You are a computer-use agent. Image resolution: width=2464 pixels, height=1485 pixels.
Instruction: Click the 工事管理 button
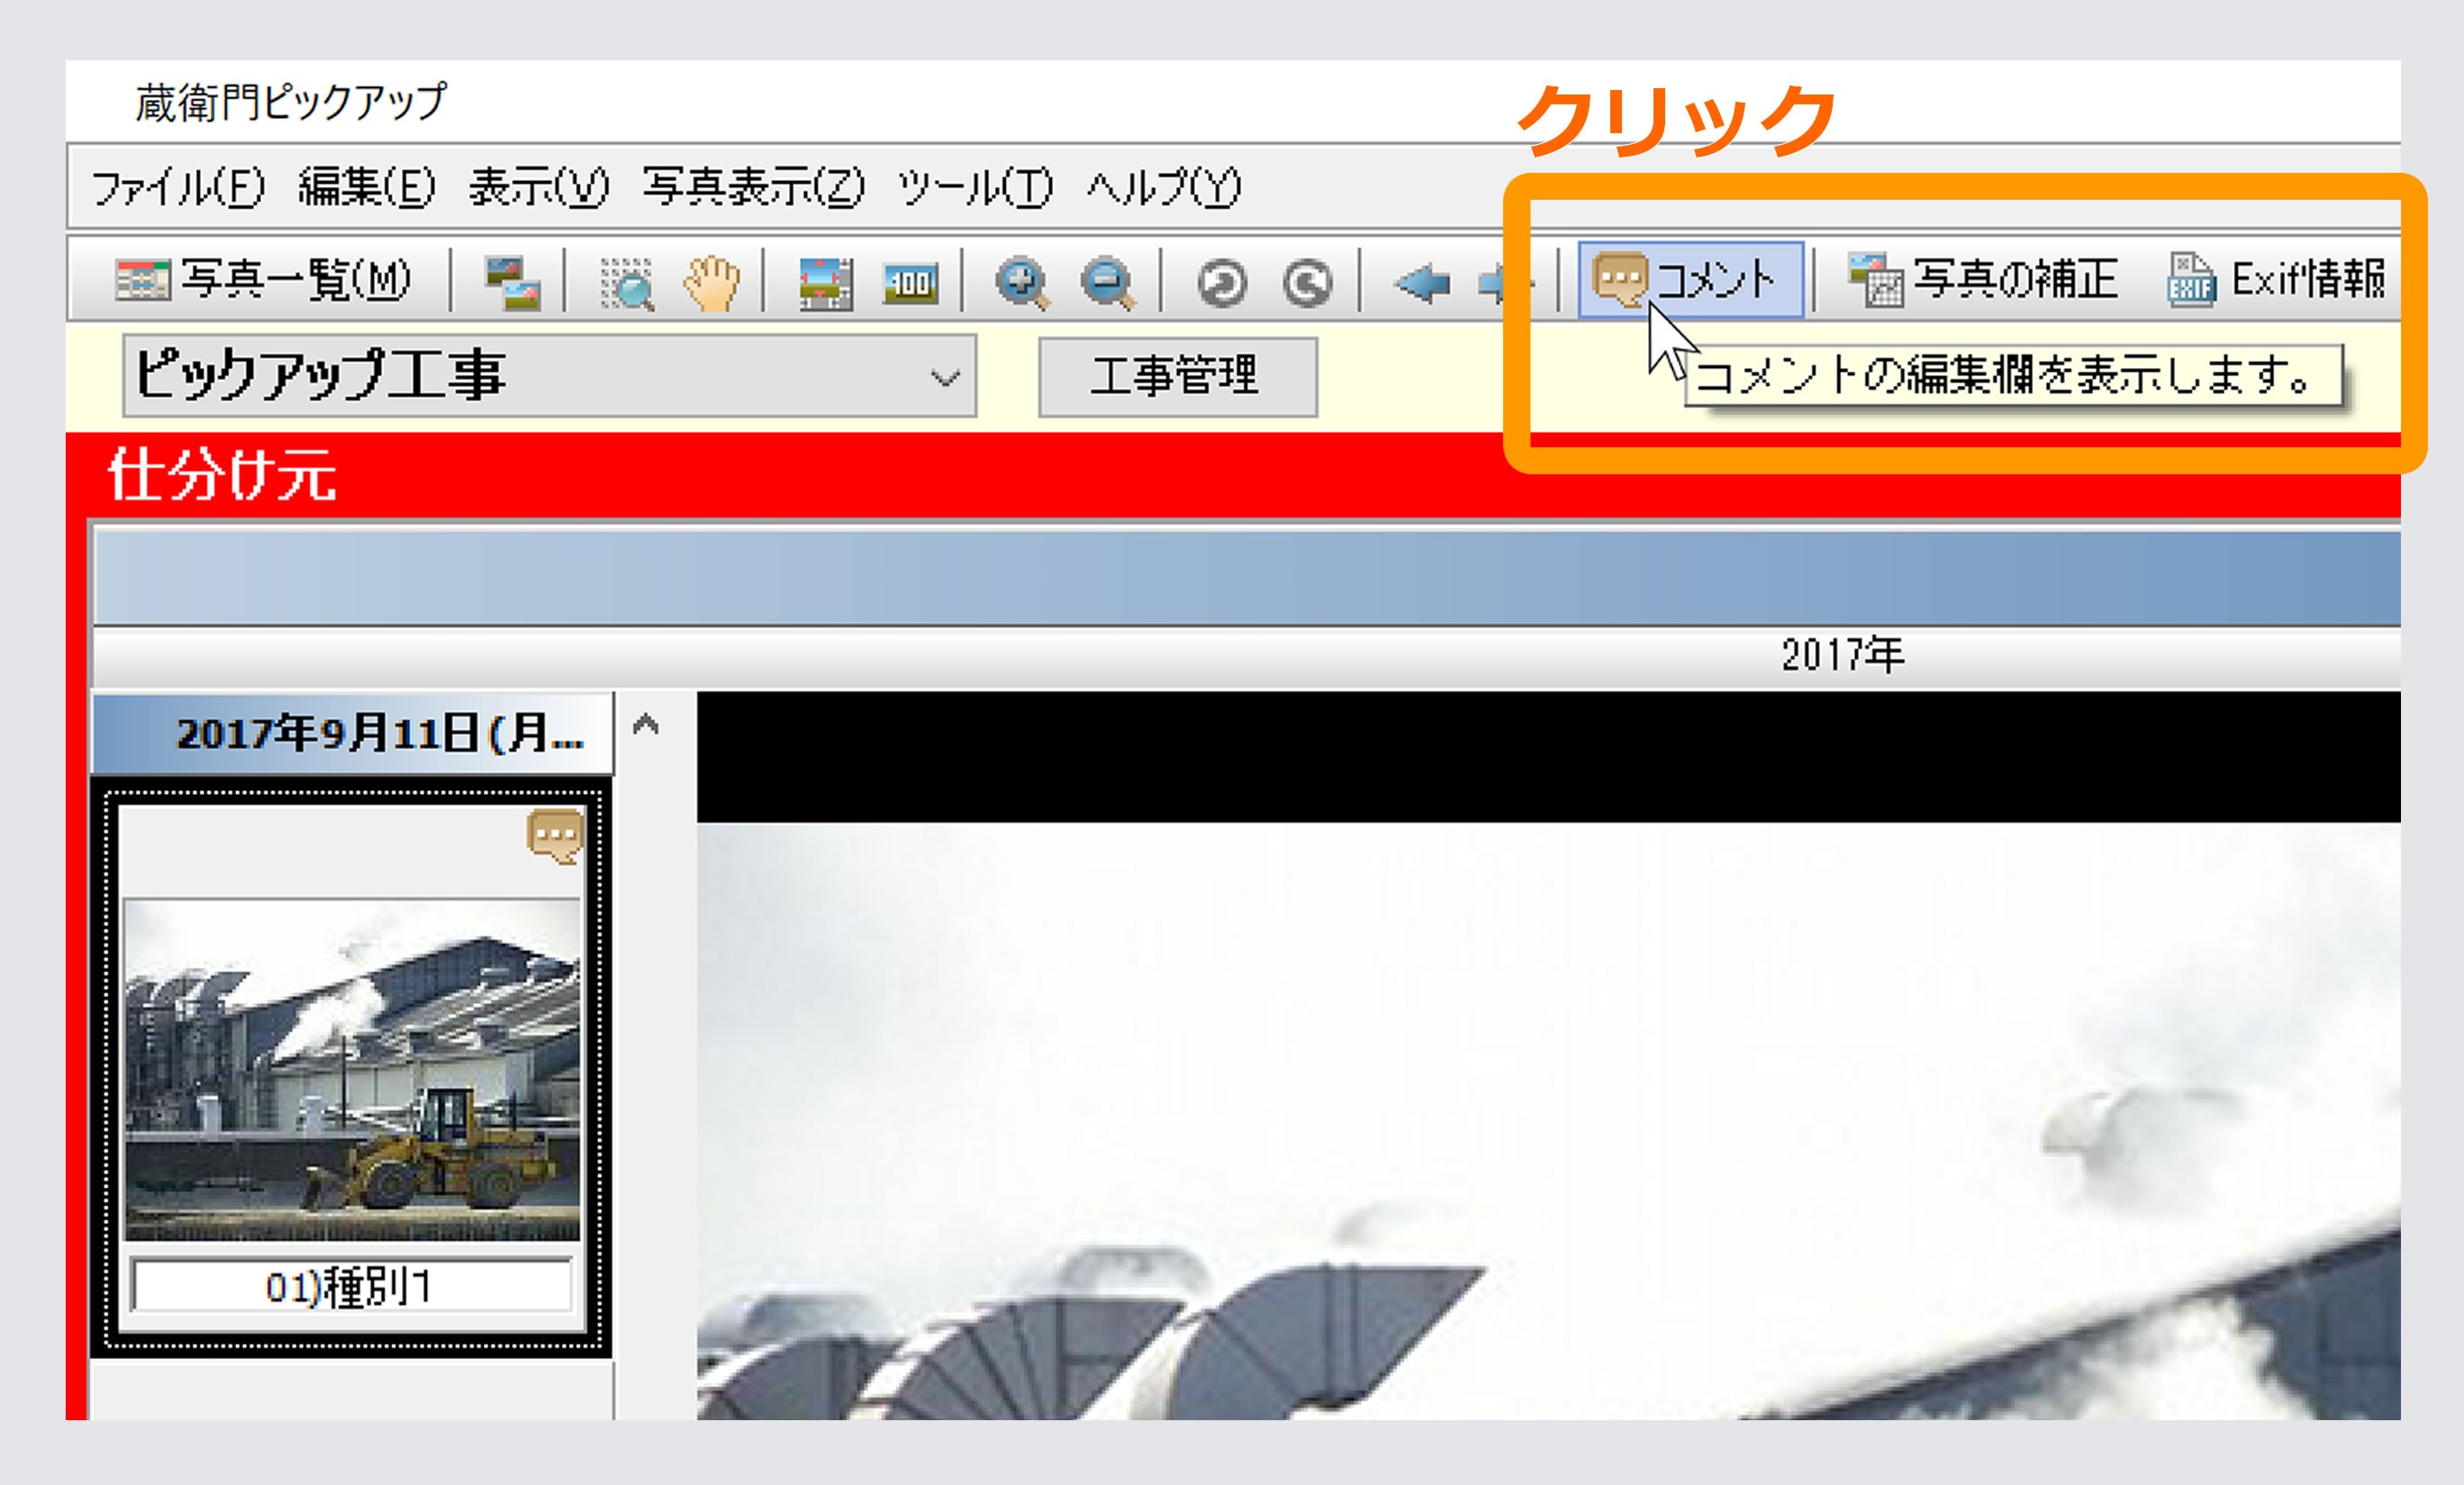click(x=1177, y=377)
